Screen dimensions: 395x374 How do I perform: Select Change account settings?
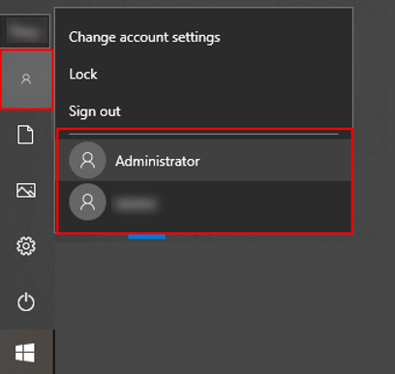point(144,38)
